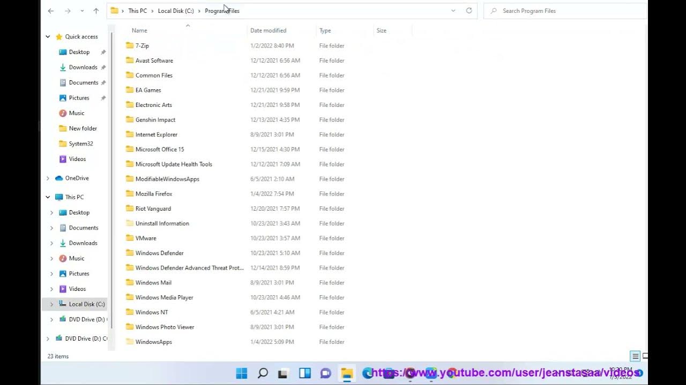Select the Microsoft Update Health Tools folder
The height and width of the screenshot is (385, 686).
tap(174, 164)
